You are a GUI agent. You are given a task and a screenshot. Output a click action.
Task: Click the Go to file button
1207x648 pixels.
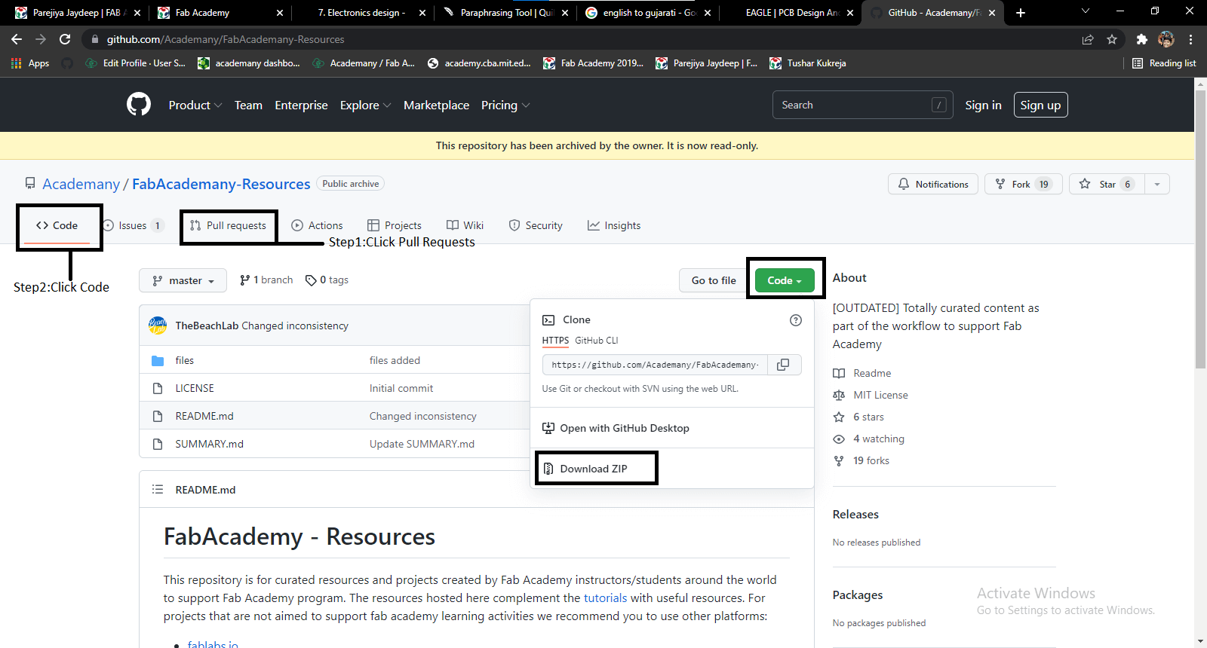(x=714, y=280)
